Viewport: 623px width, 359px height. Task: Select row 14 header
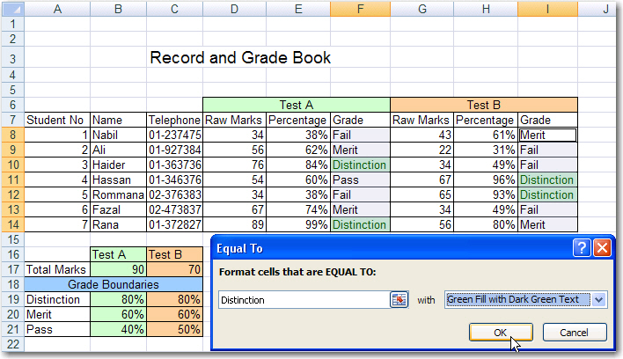pos(12,224)
